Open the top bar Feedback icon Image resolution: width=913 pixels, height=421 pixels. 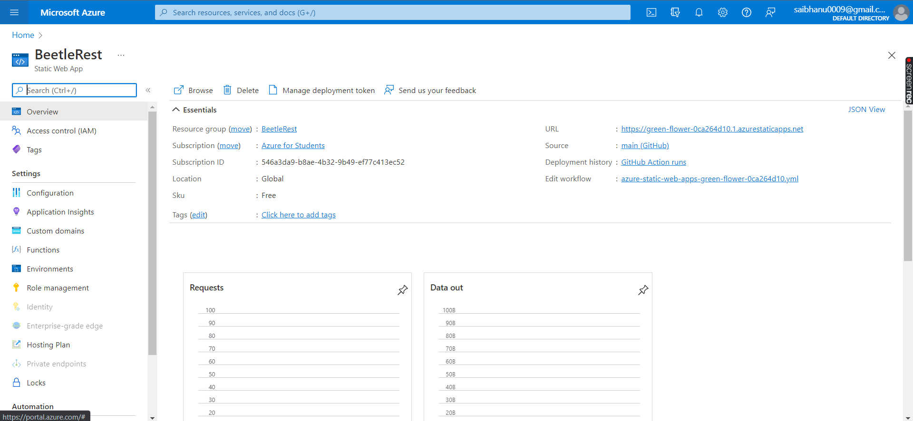click(770, 12)
